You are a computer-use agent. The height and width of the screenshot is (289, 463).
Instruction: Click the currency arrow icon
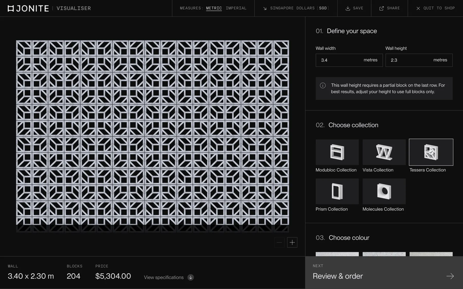pos(265,8)
